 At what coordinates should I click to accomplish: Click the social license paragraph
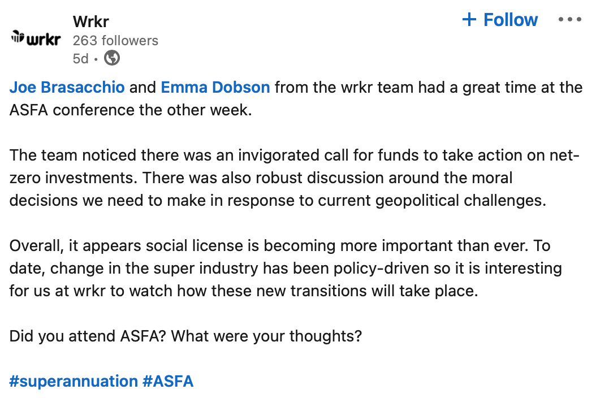point(286,269)
